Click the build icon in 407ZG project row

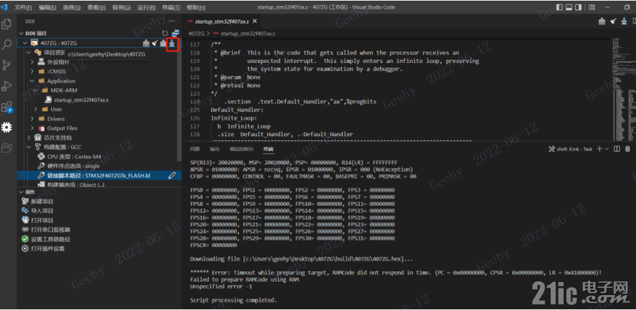click(146, 43)
